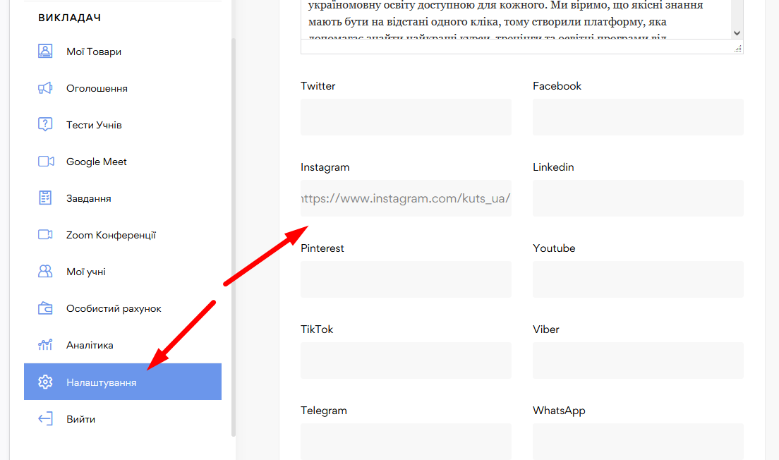
Task: Select Вийти to log out
Action: pyautogui.click(x=80, y=419)
